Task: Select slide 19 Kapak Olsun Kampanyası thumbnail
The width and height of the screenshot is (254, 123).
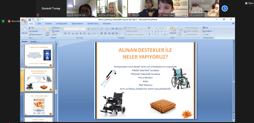Action: (39, 56)
